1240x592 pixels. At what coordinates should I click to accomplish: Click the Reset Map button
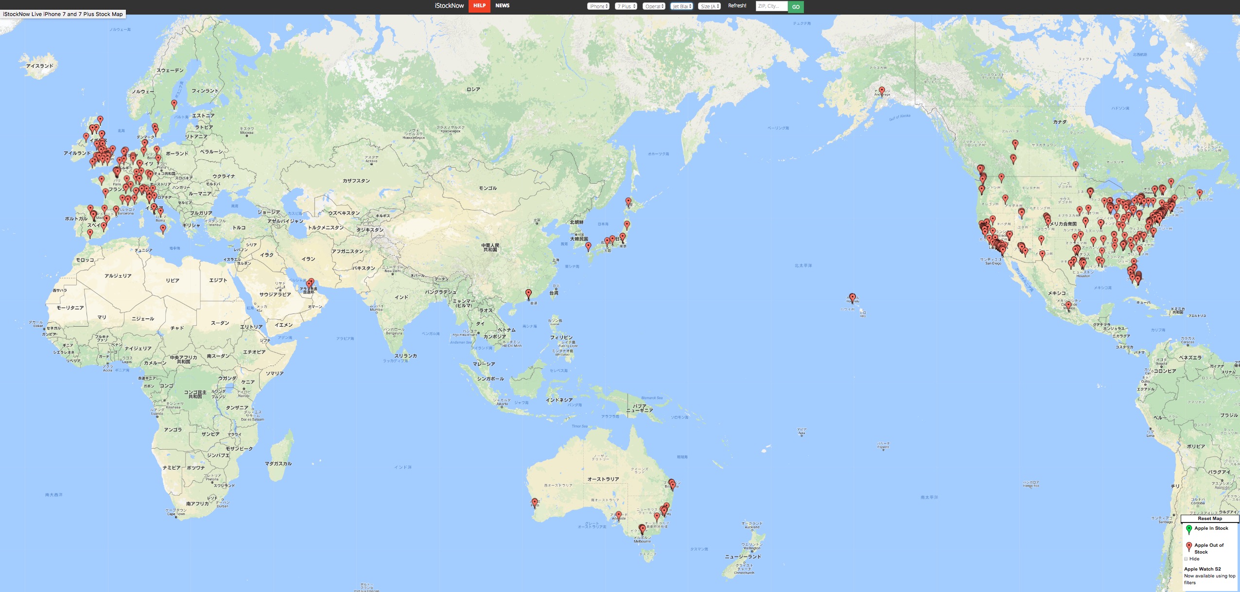(1210, 519)
